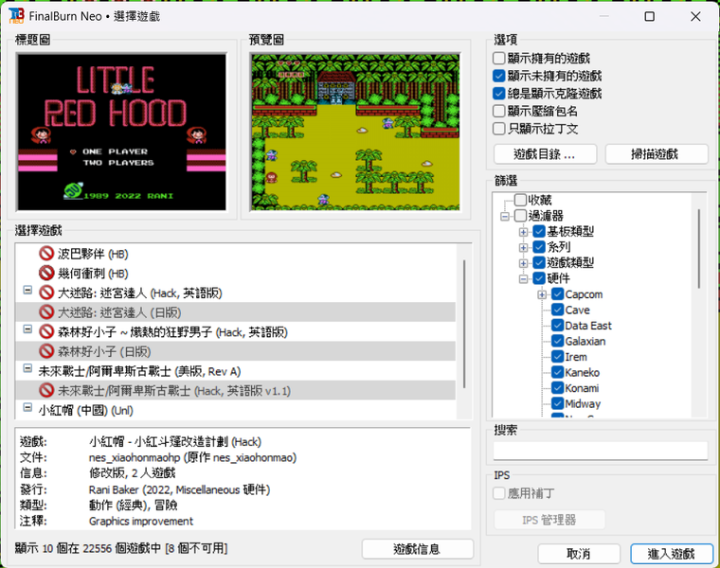Uncheck the Midway hardware checkbox
This screenshot has width=720, height=568.
click(557, 403)
